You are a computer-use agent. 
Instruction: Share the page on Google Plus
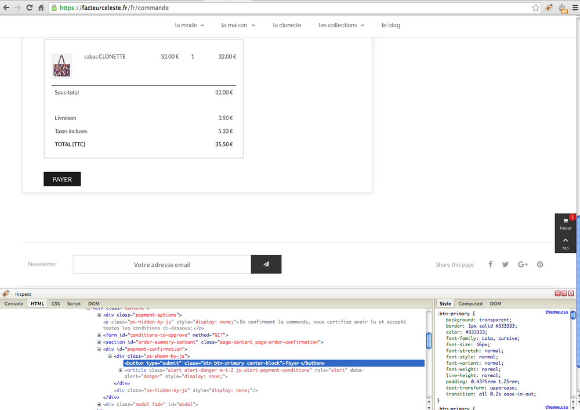tap(523, 264)
